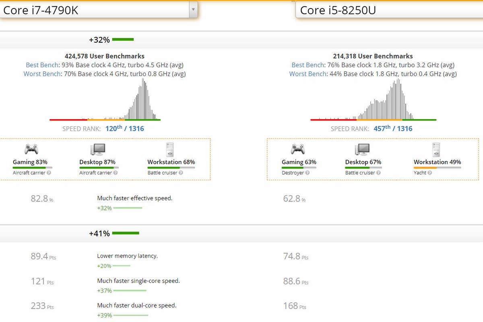This screenshot has width=483, height=322.
Task: Click Gaming 83% score label
Action: [x=30, y=162]
